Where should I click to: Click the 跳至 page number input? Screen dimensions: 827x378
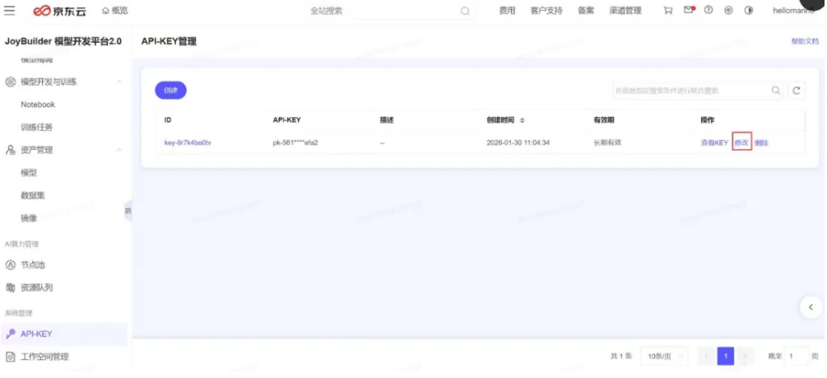(795, 356)
